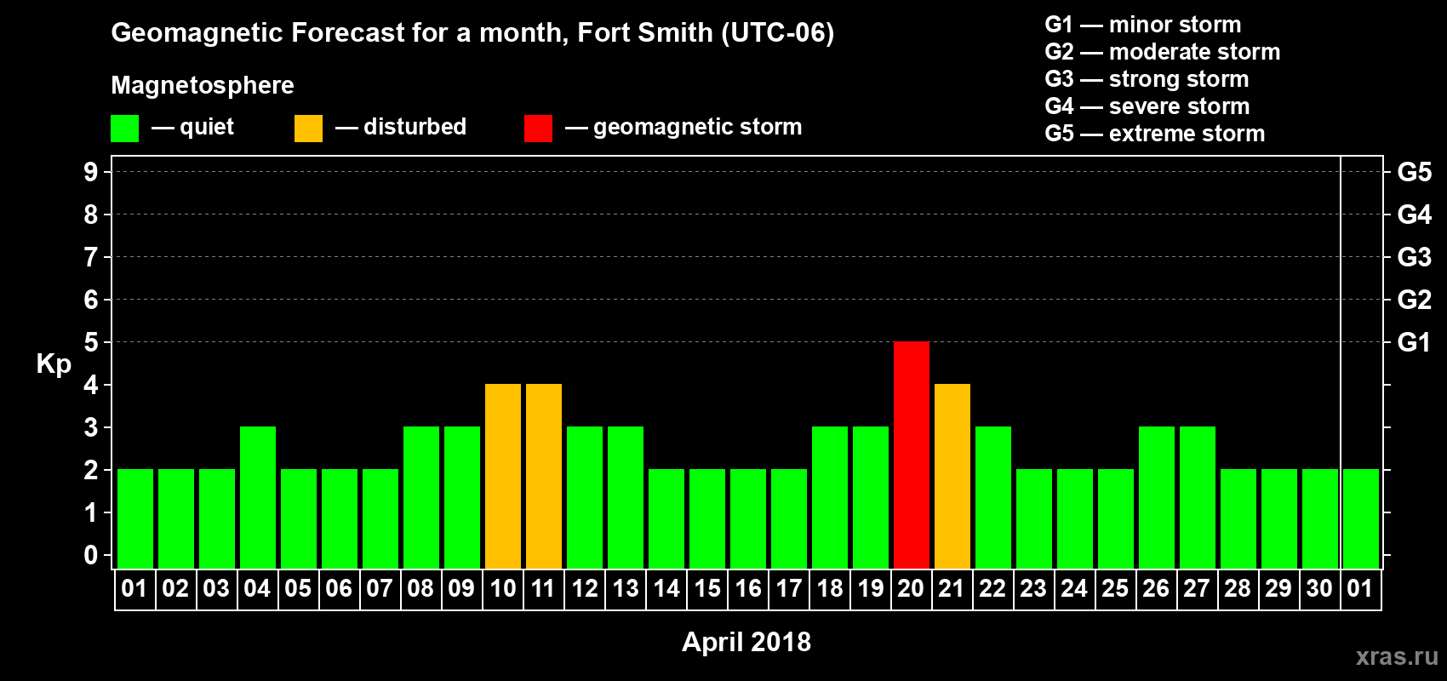Click the 'G3 — strong storm' legend line
This screenshot has width=1447, height=681.
click(1147, 79)
